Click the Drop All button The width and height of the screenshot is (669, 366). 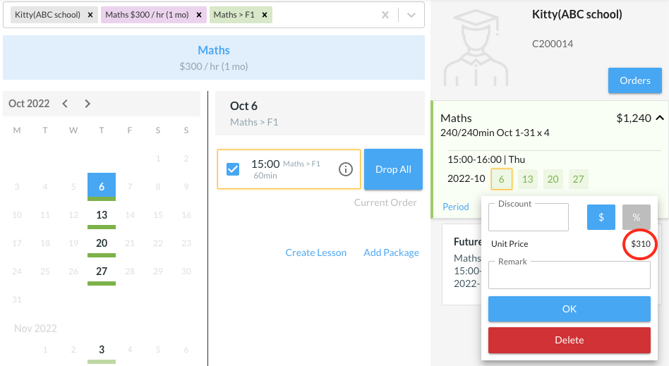click(393, 169)
